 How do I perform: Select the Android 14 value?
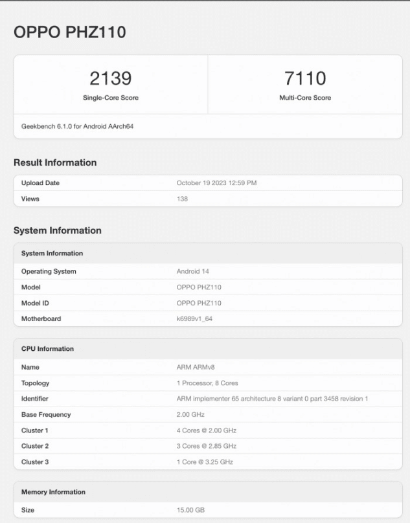pos(192,271)
